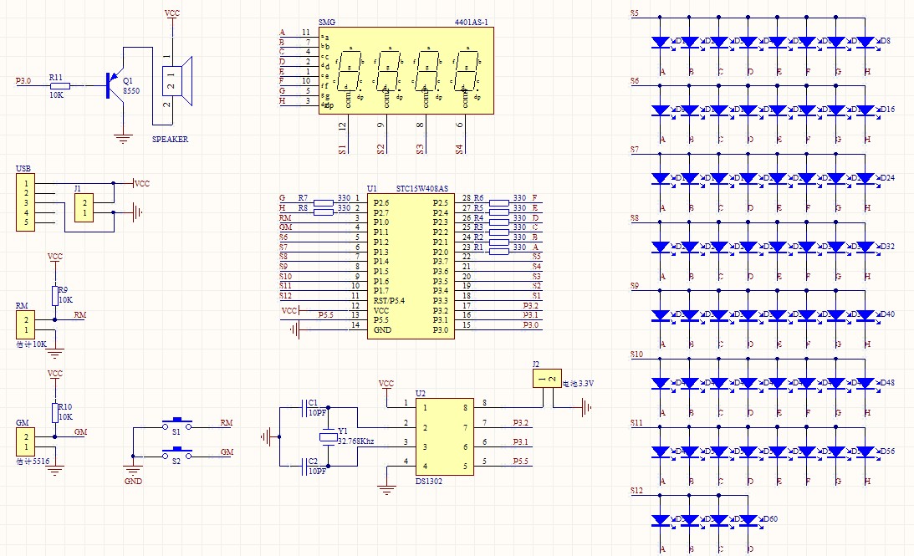Select the GND power symbol below switches
This screenshot has height=556, width=914.
132,471
